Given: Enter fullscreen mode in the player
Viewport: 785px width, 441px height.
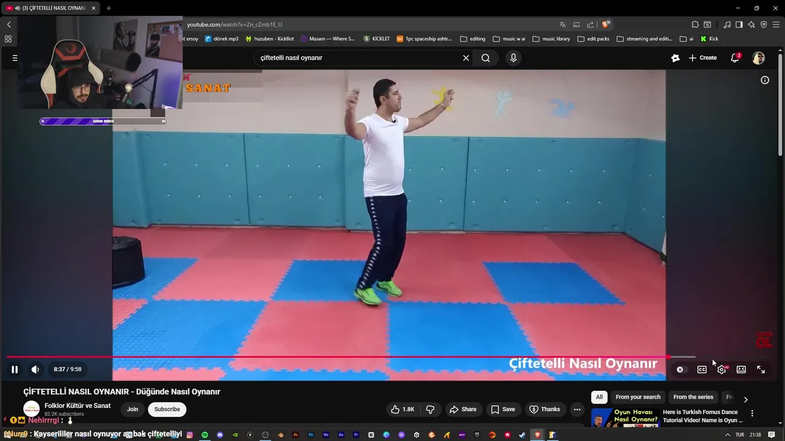Looking at the screenshot, I should [x=761, y=369].
